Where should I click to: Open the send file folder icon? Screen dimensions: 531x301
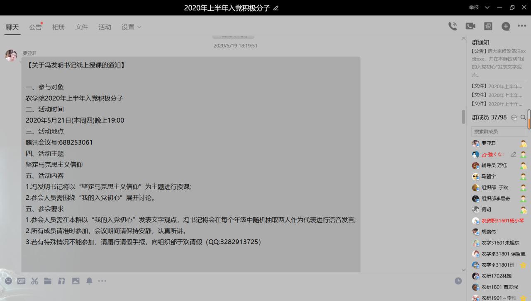48,281
